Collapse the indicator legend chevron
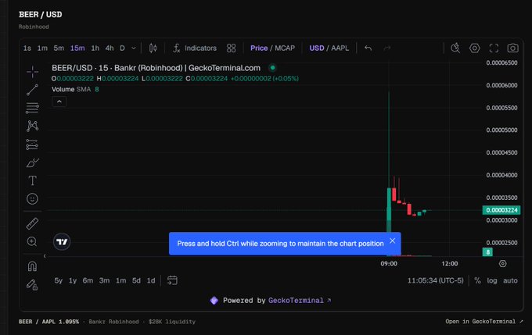This screenshot has width=532, height=335. tap(59, 102)
